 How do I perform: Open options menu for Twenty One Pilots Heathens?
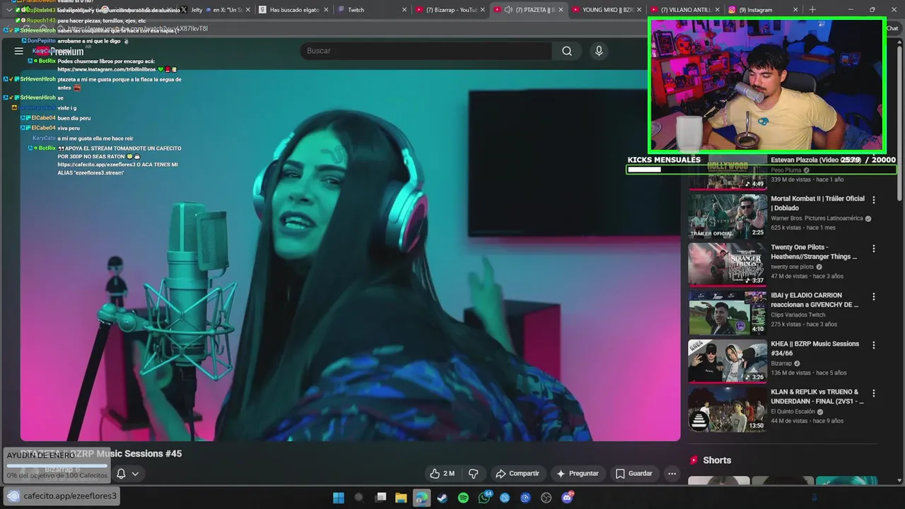pos(874,249)
